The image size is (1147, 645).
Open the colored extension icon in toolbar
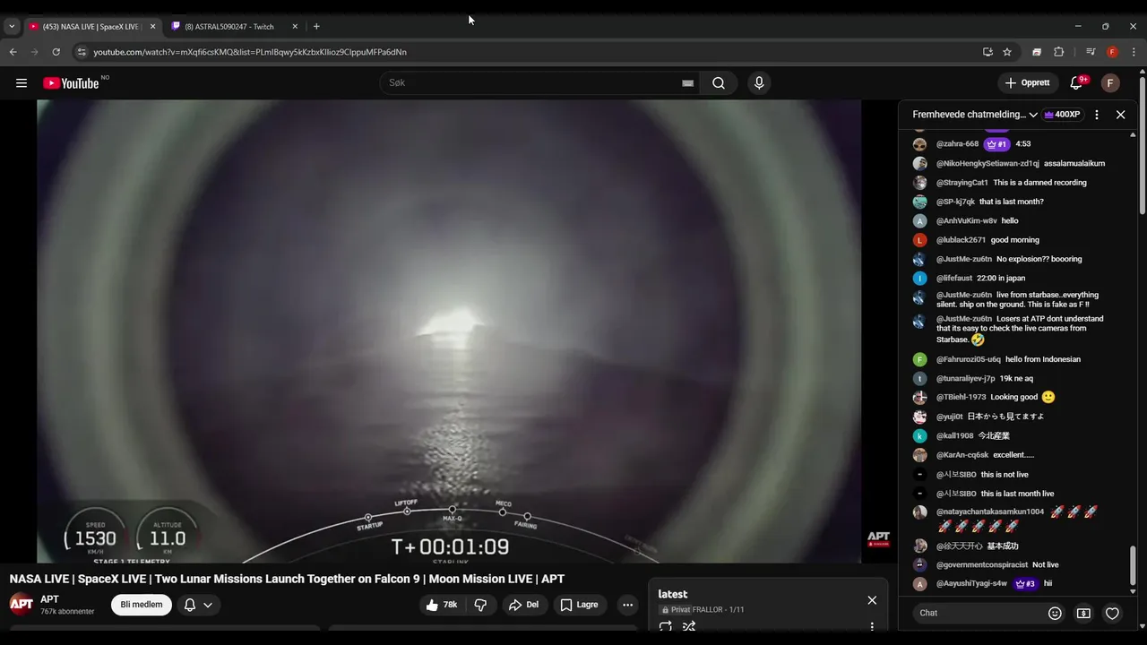[1037, 52]
